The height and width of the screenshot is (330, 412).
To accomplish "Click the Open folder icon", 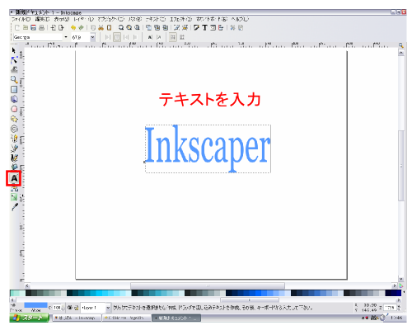I will coord(26,27).
